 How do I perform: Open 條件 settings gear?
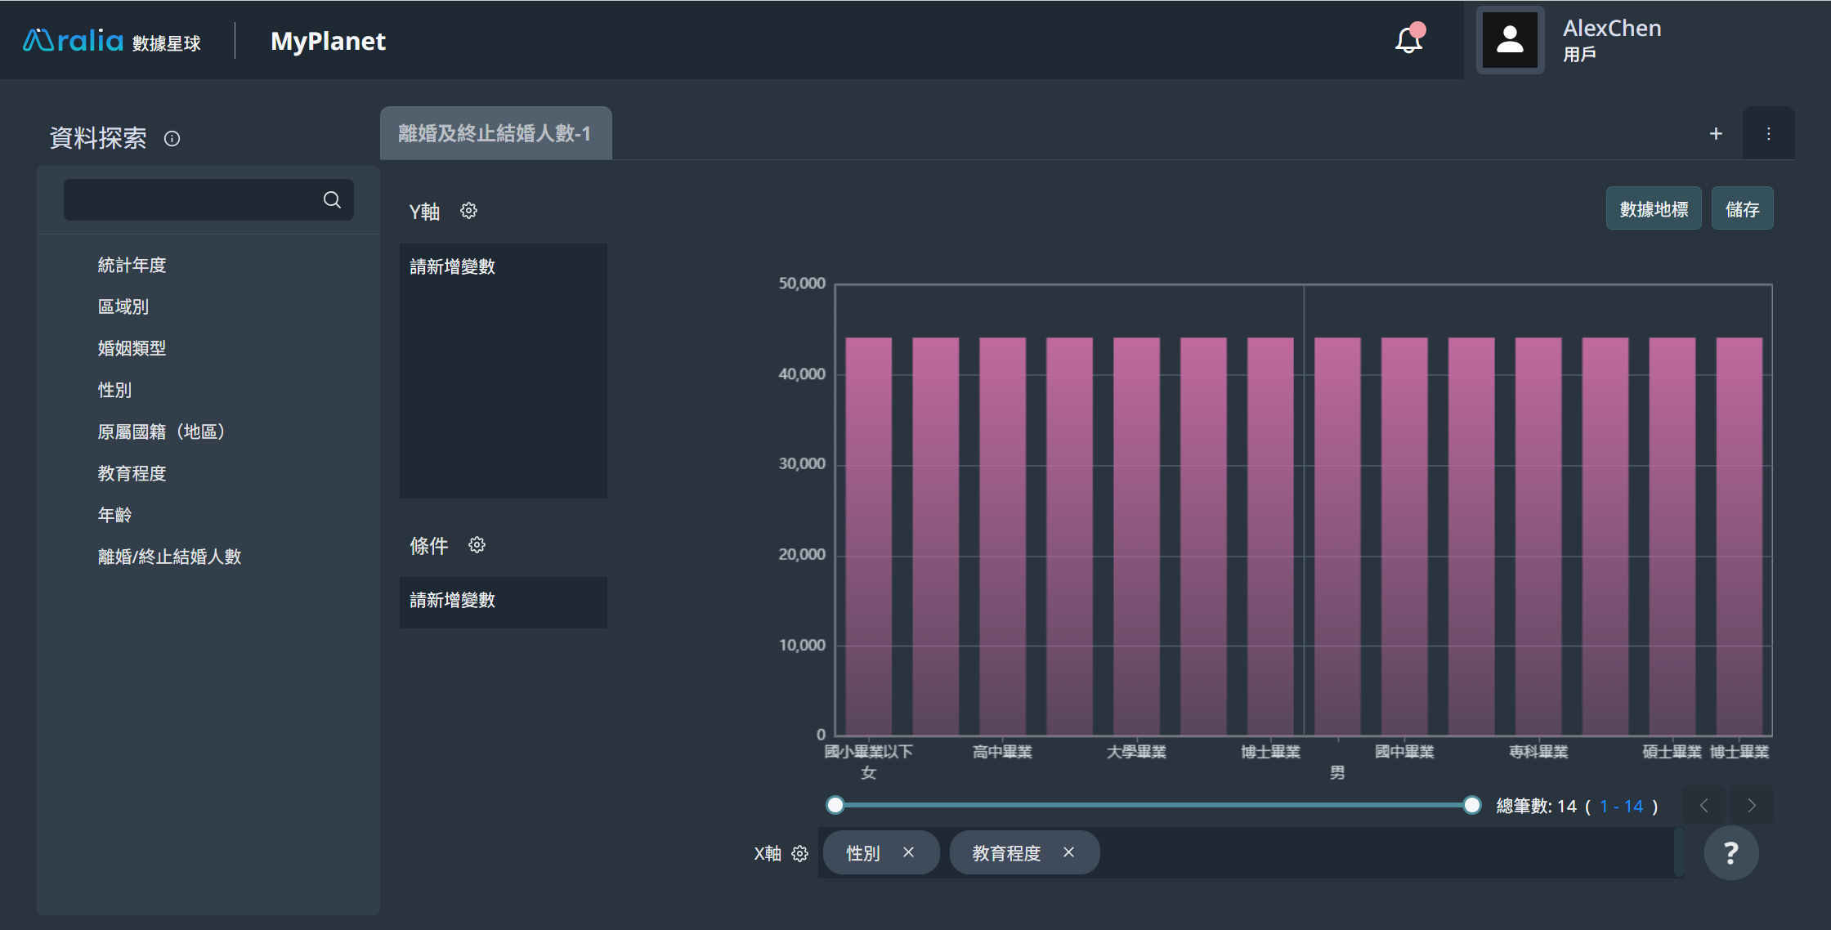click(477, 545)
